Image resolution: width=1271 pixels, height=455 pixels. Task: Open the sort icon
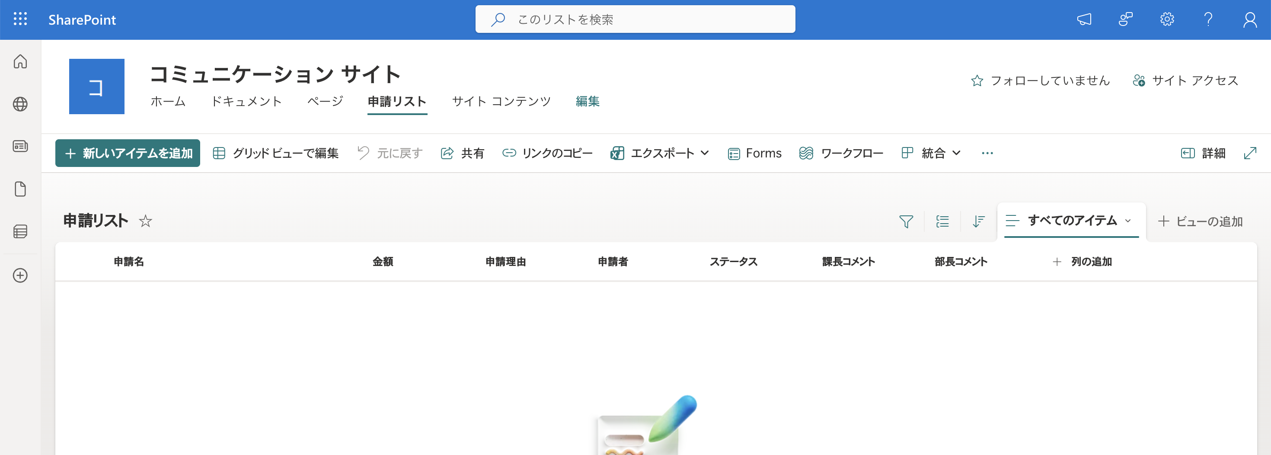pyautogui.click(x=978, y=221)
